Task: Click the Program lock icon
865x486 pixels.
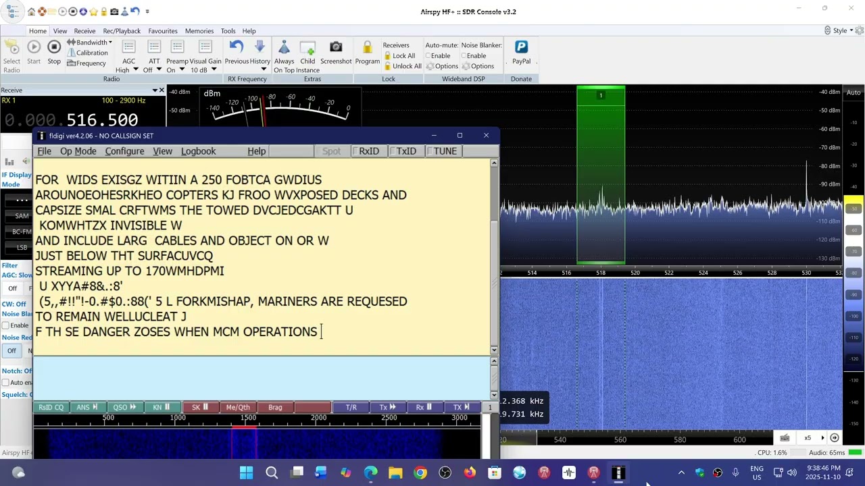Action: (x=367, y=47)
